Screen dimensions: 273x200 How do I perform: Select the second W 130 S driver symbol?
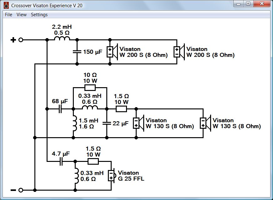tap(206, 123)
